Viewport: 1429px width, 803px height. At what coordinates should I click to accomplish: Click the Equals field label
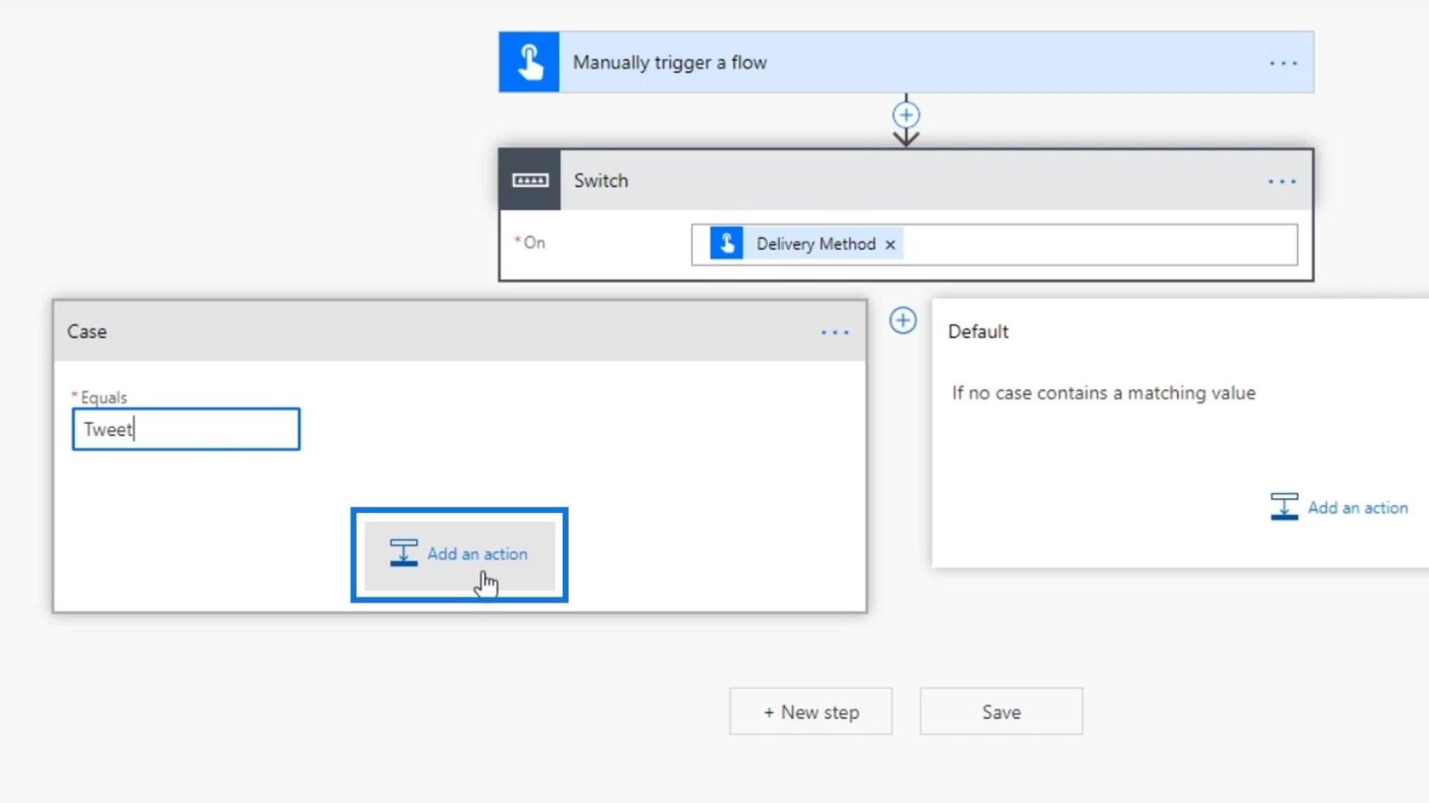coord(103,398)
